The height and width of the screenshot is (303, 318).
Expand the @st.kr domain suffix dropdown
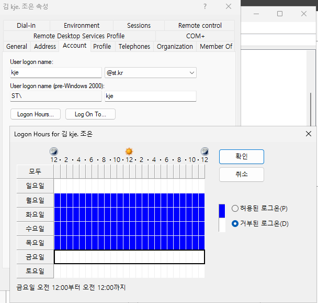pyautogui.click(x=192, y=73)
